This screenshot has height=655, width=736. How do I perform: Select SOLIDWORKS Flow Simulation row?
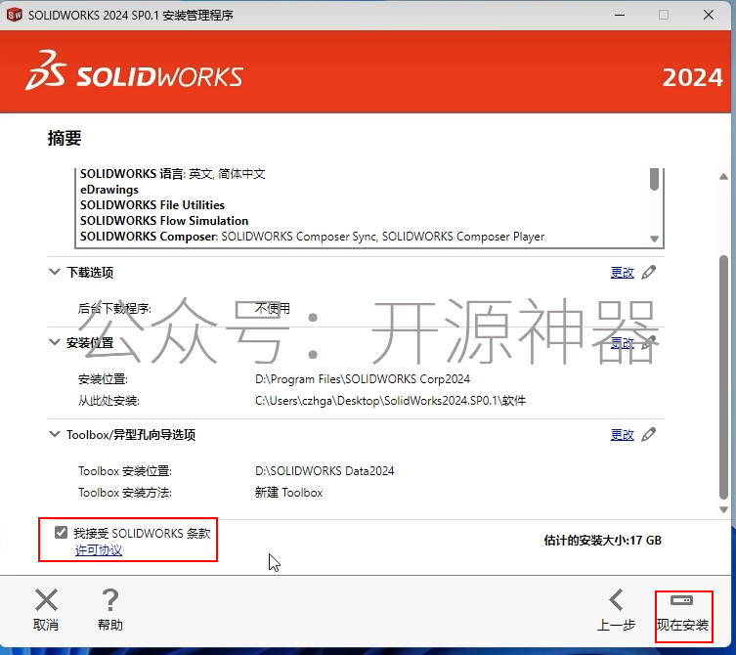click(164, 221)
